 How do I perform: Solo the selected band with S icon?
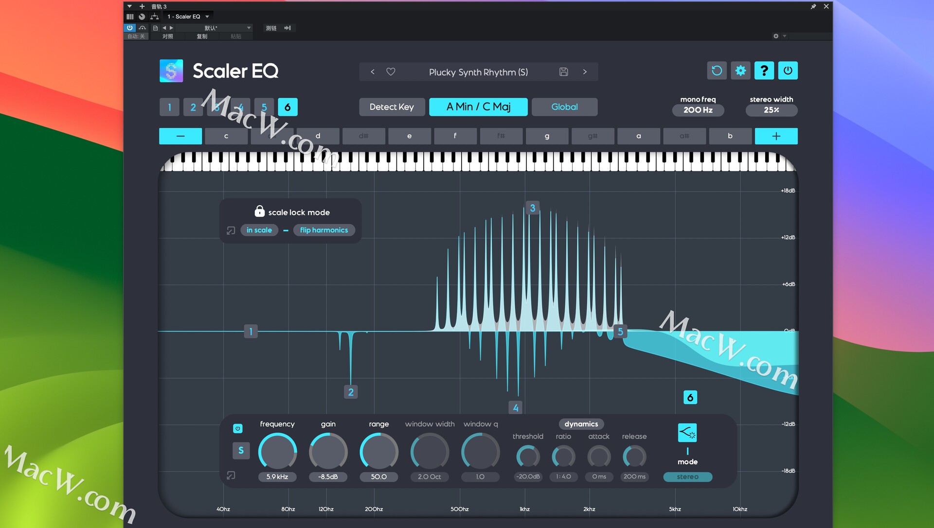241,451
